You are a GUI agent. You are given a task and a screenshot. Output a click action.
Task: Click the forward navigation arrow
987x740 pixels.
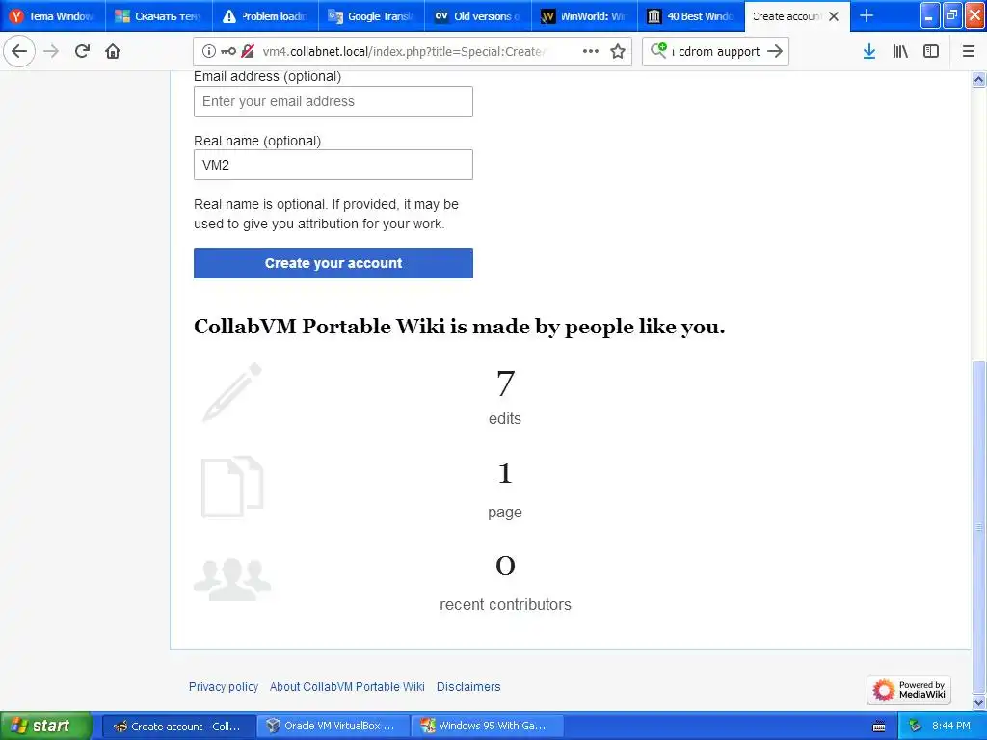(51, 51)
